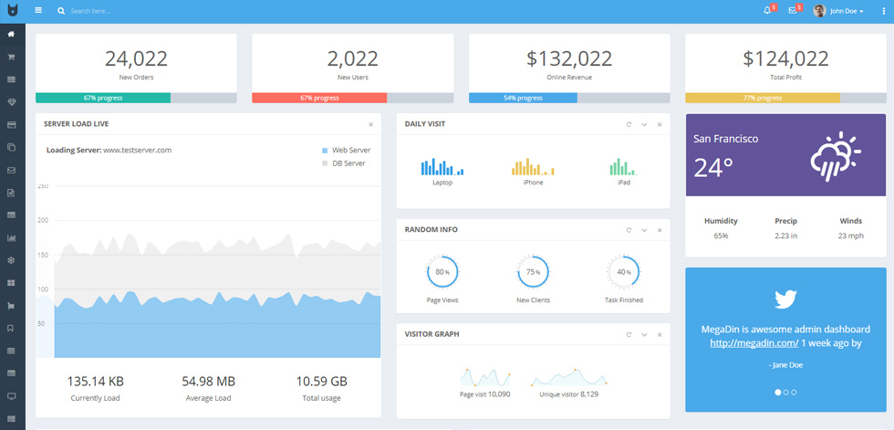The width and height of the screenshot is (894, 430).
Task: Click the 'www.testserver.com' server text
Action: click(x=138, y=151)
